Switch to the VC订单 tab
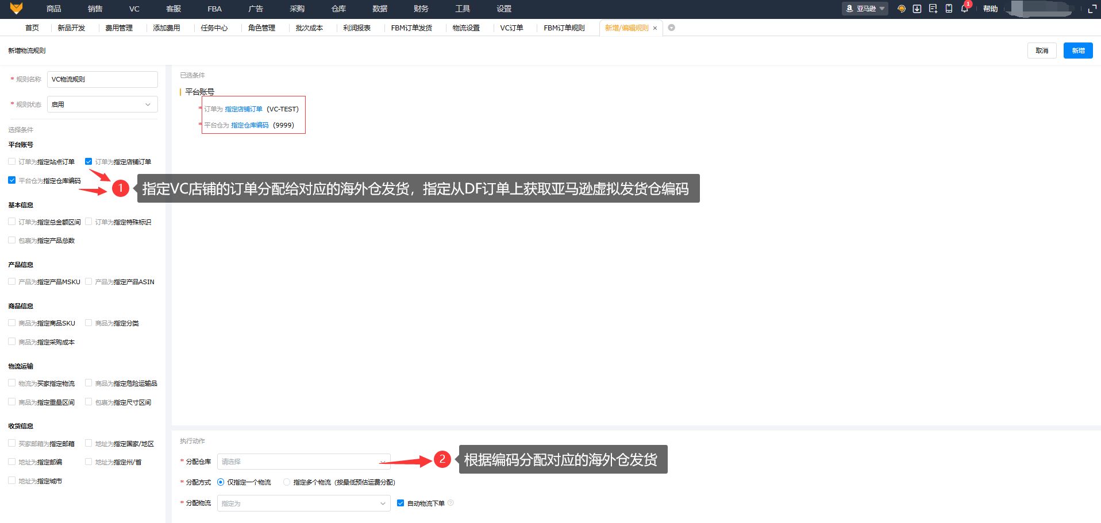Viewport: 1101px width, 523px height. click(x=511, y=28)
